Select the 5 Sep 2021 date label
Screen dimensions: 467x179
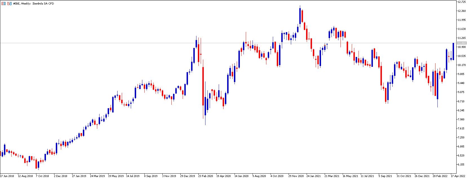[x=385, y=176]
